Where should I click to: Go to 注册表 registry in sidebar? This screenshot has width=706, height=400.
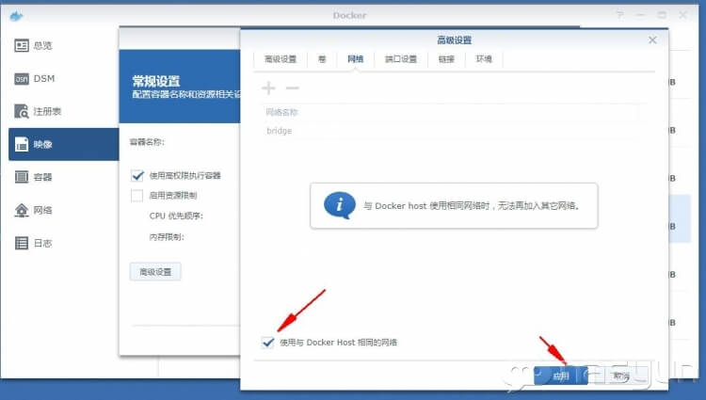point(38,111)
